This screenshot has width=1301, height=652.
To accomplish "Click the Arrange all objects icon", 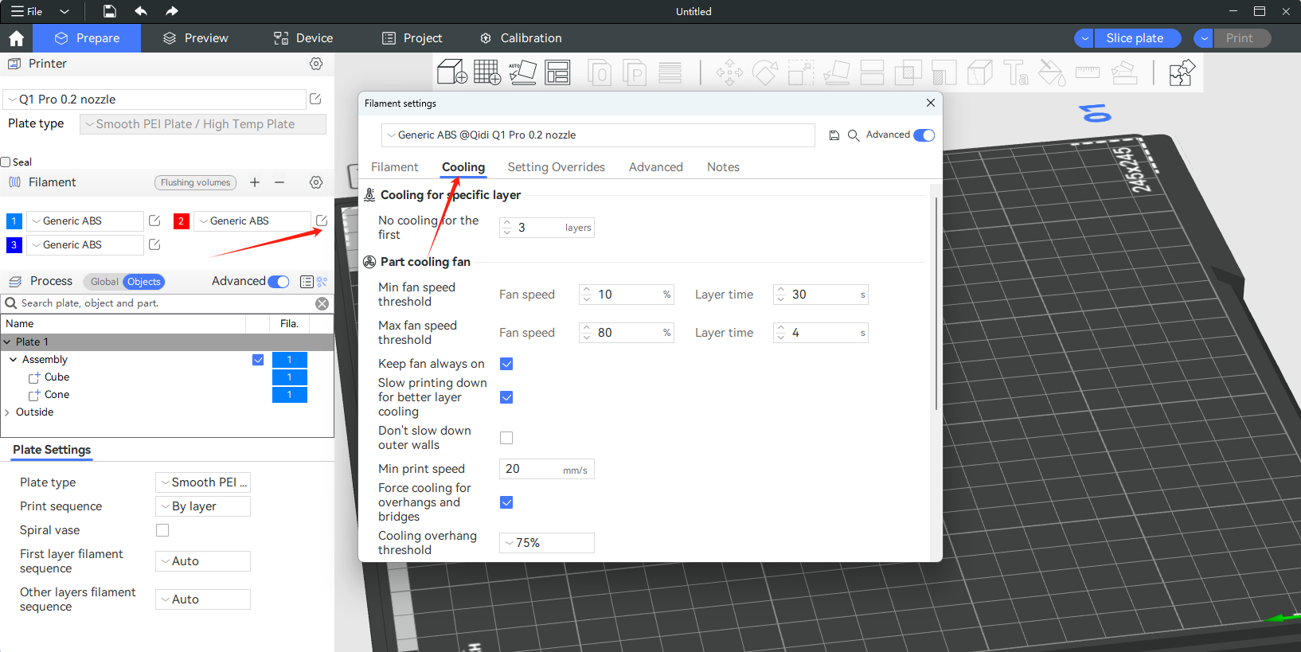I will [557, 72].
